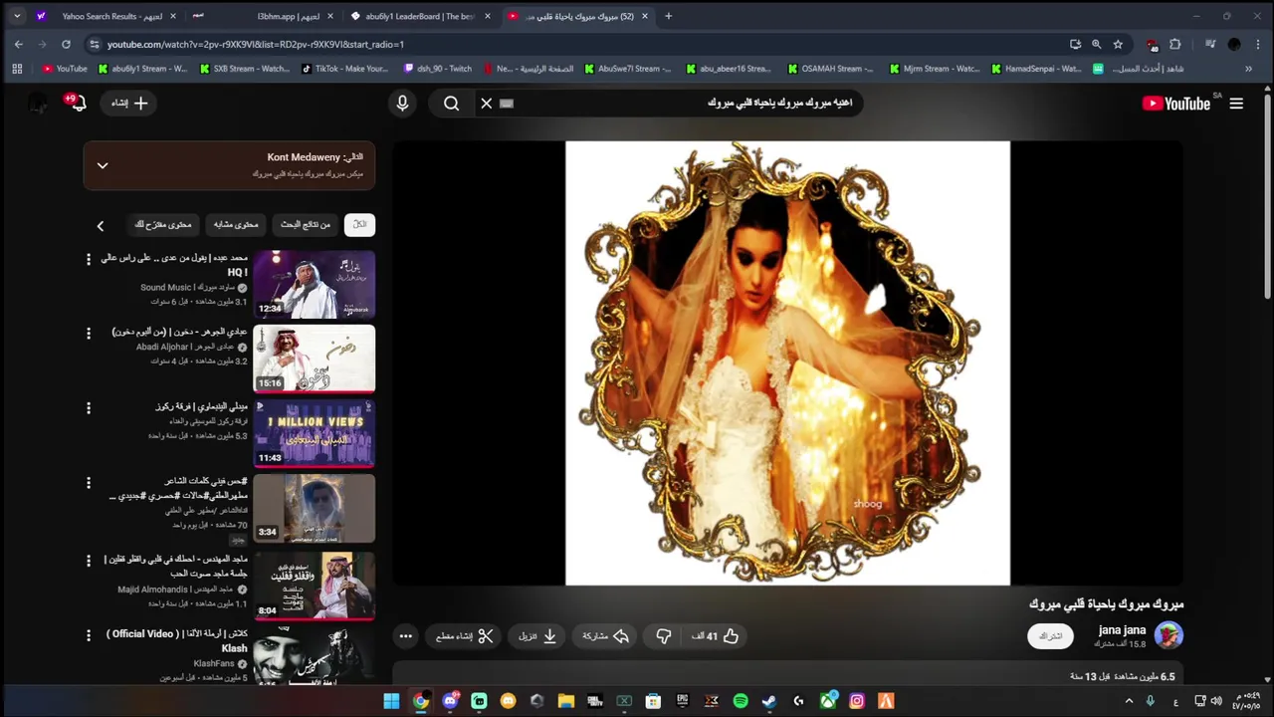Open the YouTube hamburger guide menu
Screen dimensions: 1274x717
coord(1236,104)
